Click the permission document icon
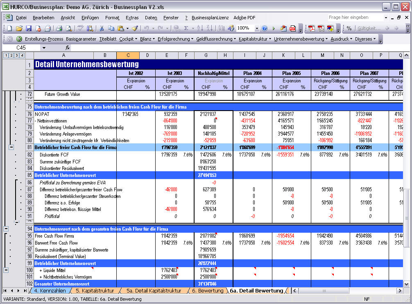 click(38, 28)
